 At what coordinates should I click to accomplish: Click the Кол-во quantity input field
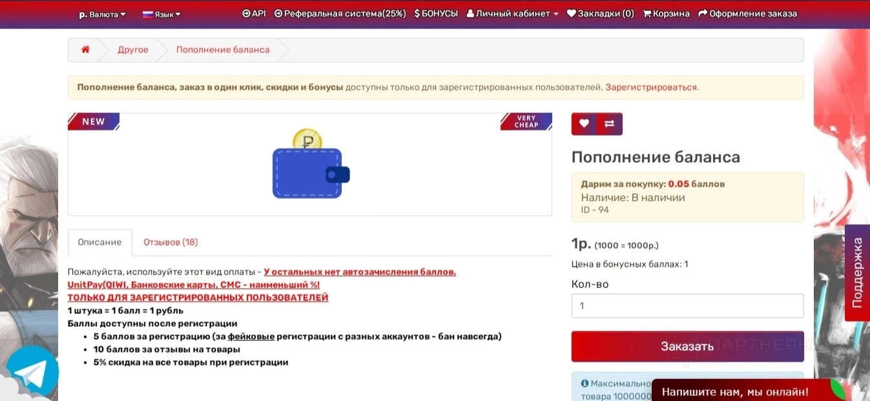coord(687,306)
